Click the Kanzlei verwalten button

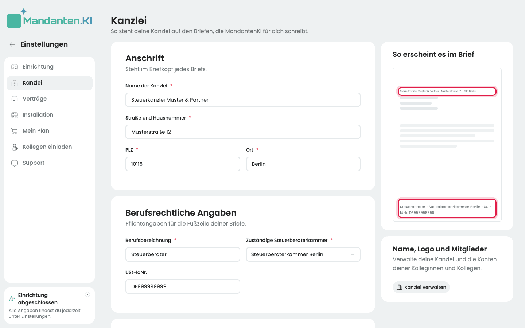[x=421, y=287]
